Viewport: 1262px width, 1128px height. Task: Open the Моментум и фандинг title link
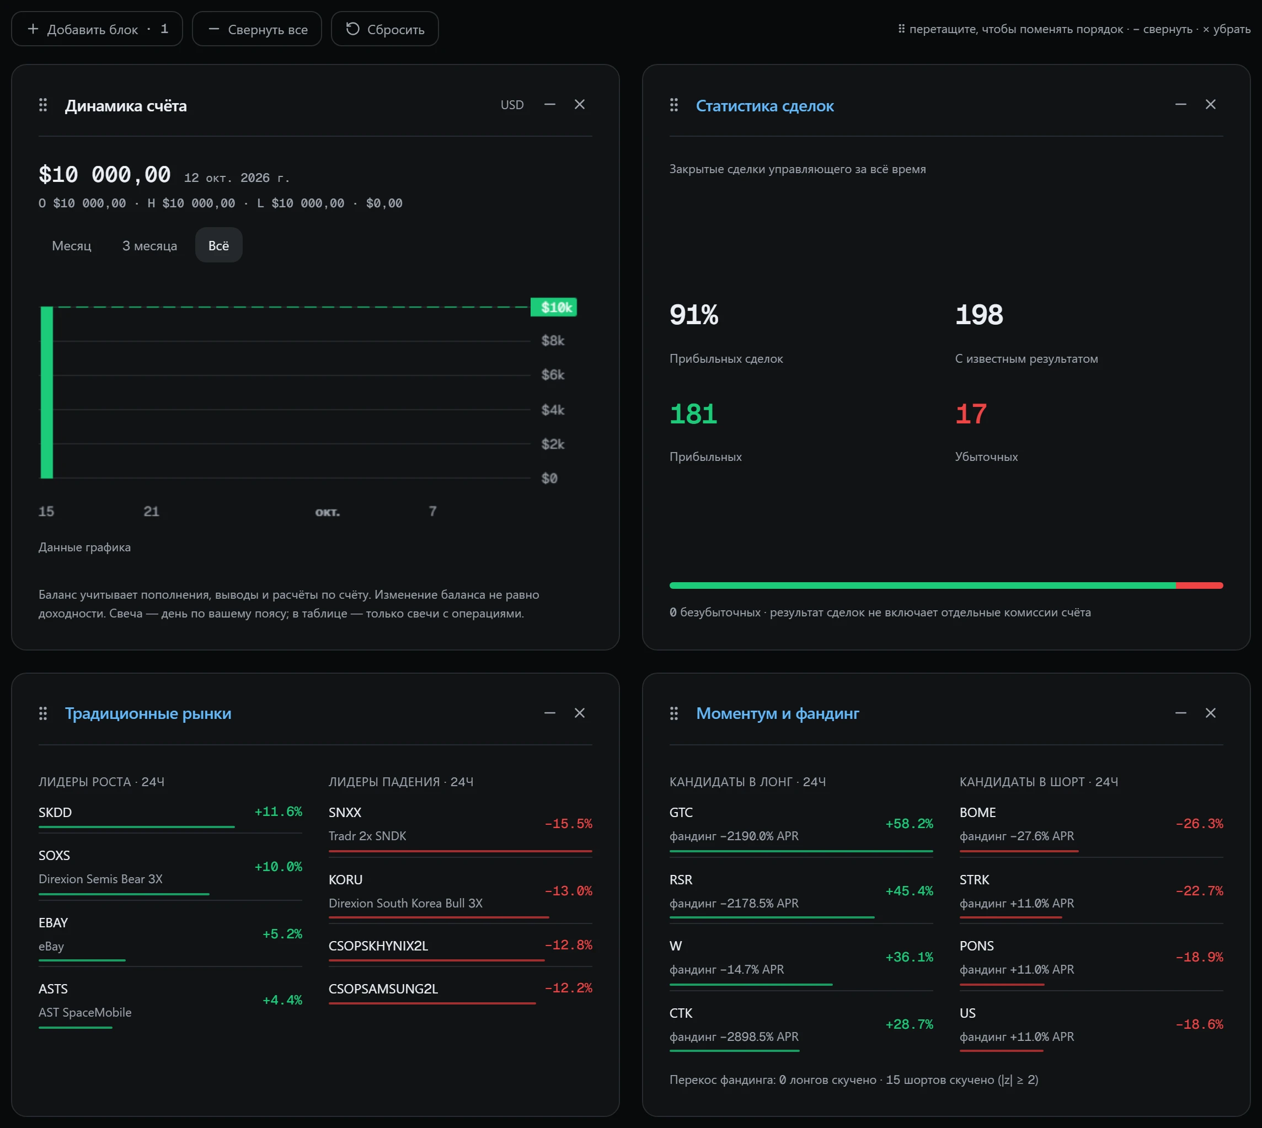777,714
